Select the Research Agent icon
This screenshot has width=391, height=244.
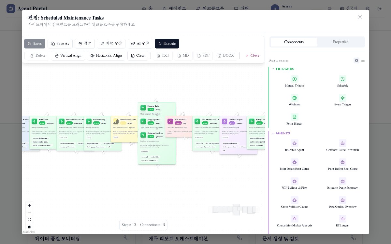[x=295, y=143]
